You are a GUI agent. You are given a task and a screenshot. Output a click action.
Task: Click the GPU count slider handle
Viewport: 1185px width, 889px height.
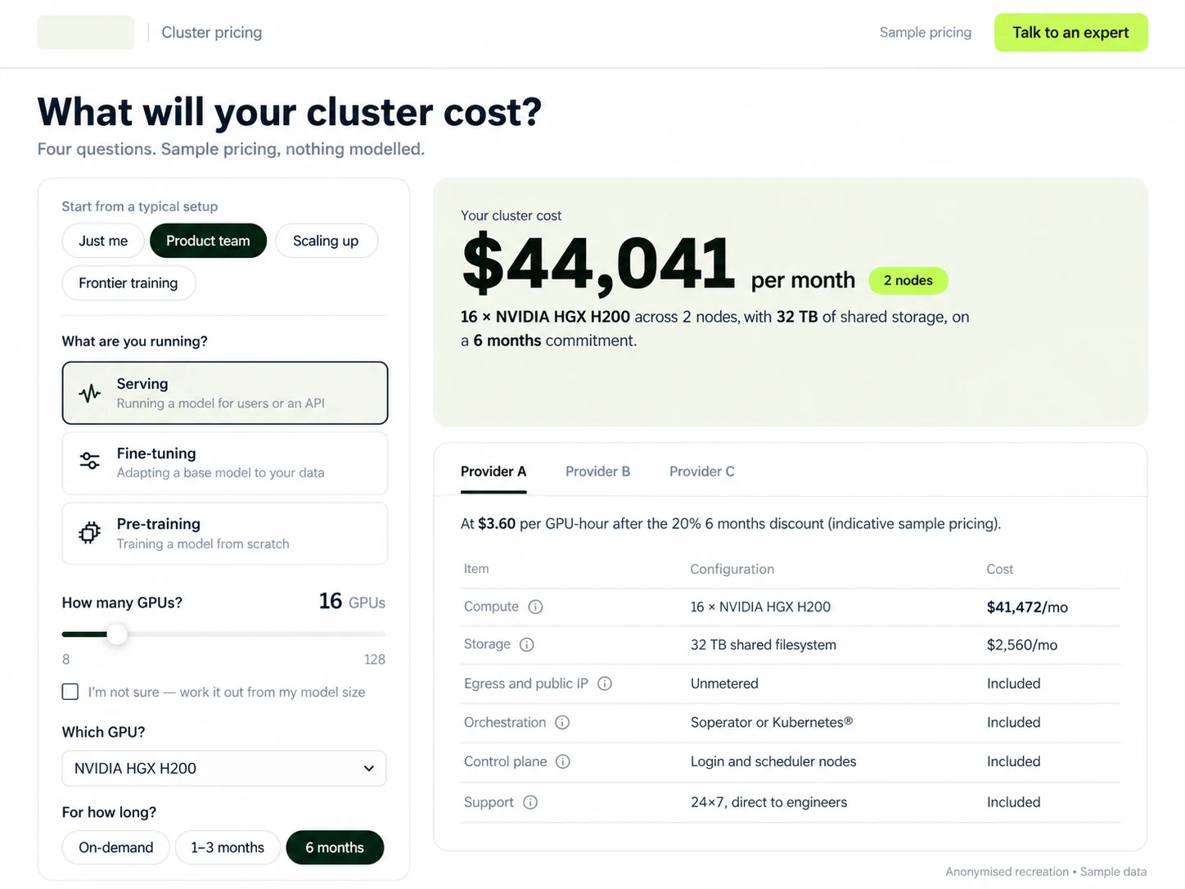(x=117, y=634)
